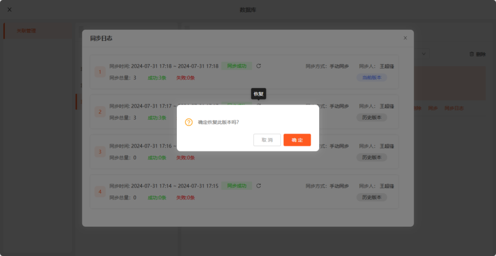The width and height of the screenshot is (496, 256).
Task: Click the 当前版本 badge
Action: (372, 77)
